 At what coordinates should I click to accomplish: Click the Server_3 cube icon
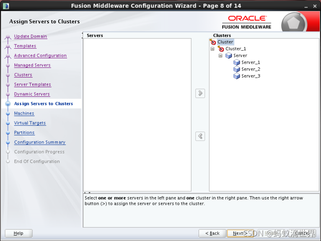click(236, 76)
